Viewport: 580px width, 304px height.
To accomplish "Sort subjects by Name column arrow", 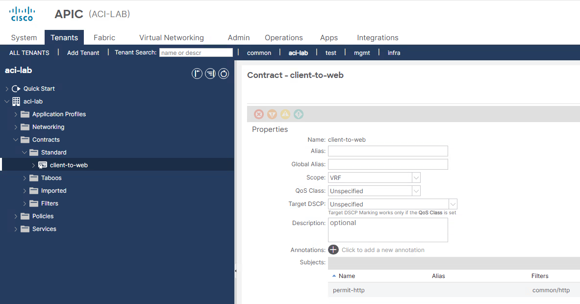I will tap(334, 276).
